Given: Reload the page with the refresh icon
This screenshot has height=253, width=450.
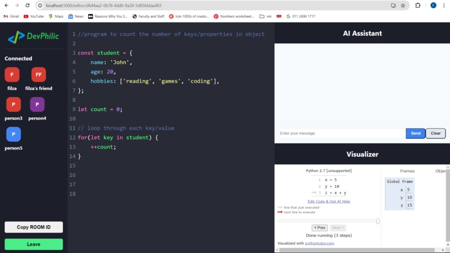Looking at the screenshot, I should tap(27, 6).
